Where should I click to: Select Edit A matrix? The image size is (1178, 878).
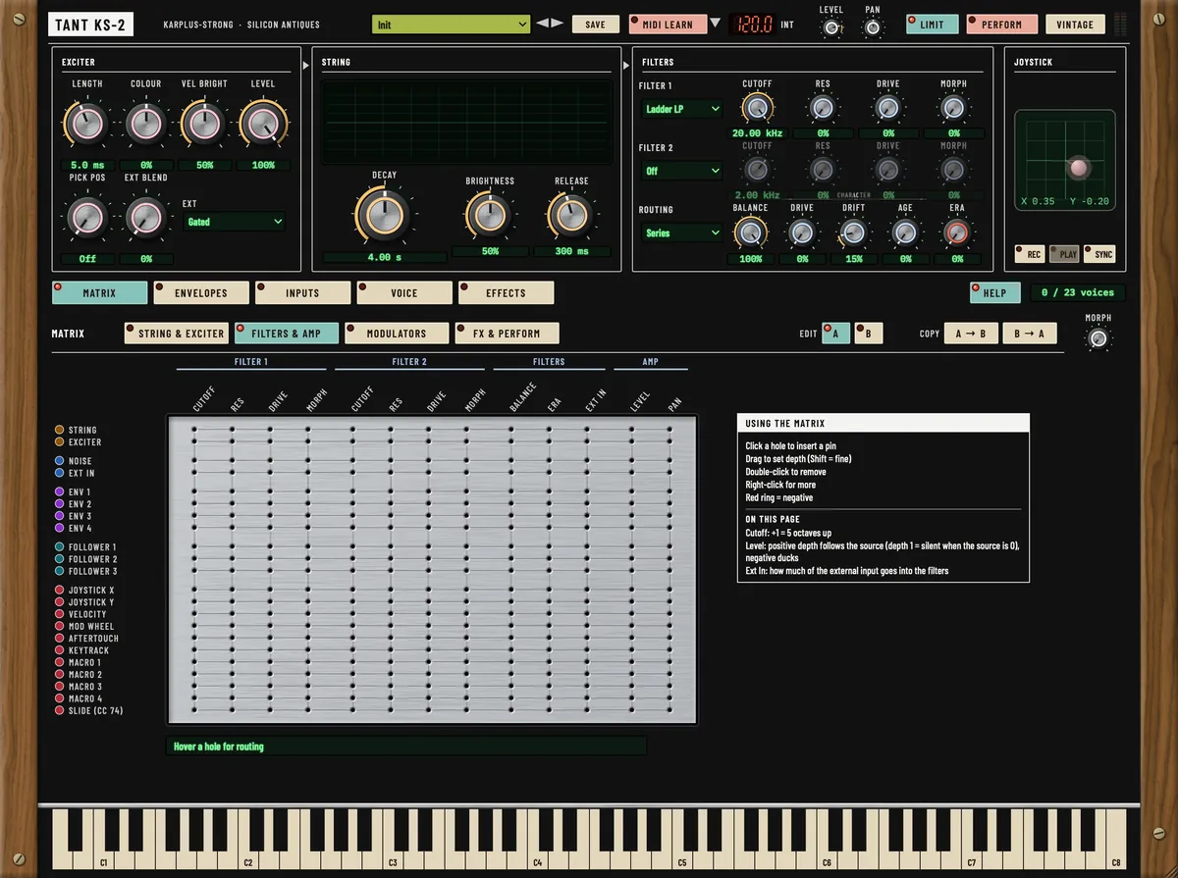[x=836, y=334]
